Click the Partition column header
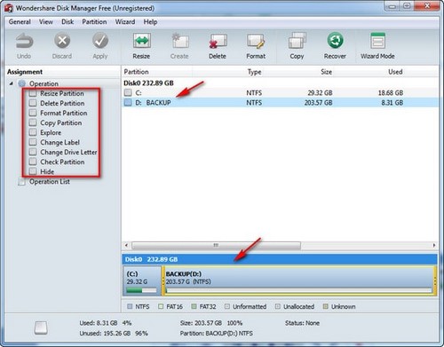 [x=157, y=72]
